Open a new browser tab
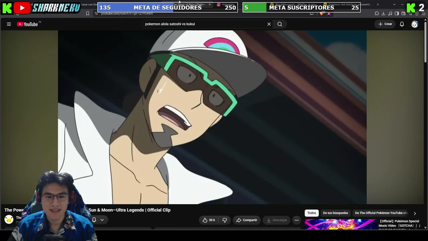This screenshot has height=241, width=428. tap(378, 4)
